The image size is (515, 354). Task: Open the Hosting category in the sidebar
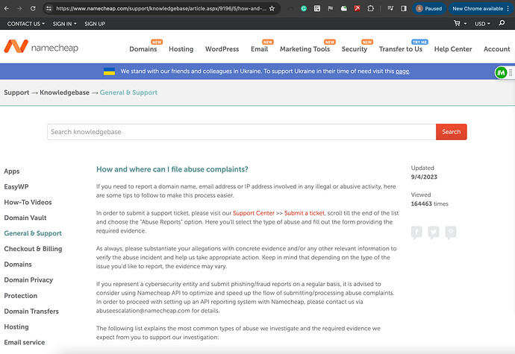tap(16, 326)
